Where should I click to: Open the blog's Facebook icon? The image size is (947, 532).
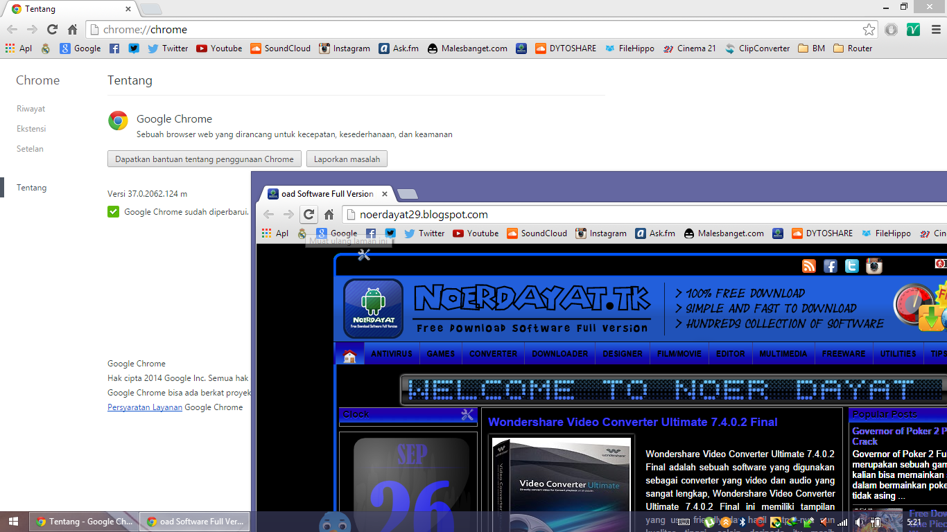[x=831, y=266]
